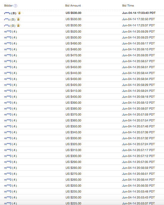This screenshot has width=164, height=205.
Task: Select bid time Jun-04-14 20:57:24 PDT
Action: (138, 144)
